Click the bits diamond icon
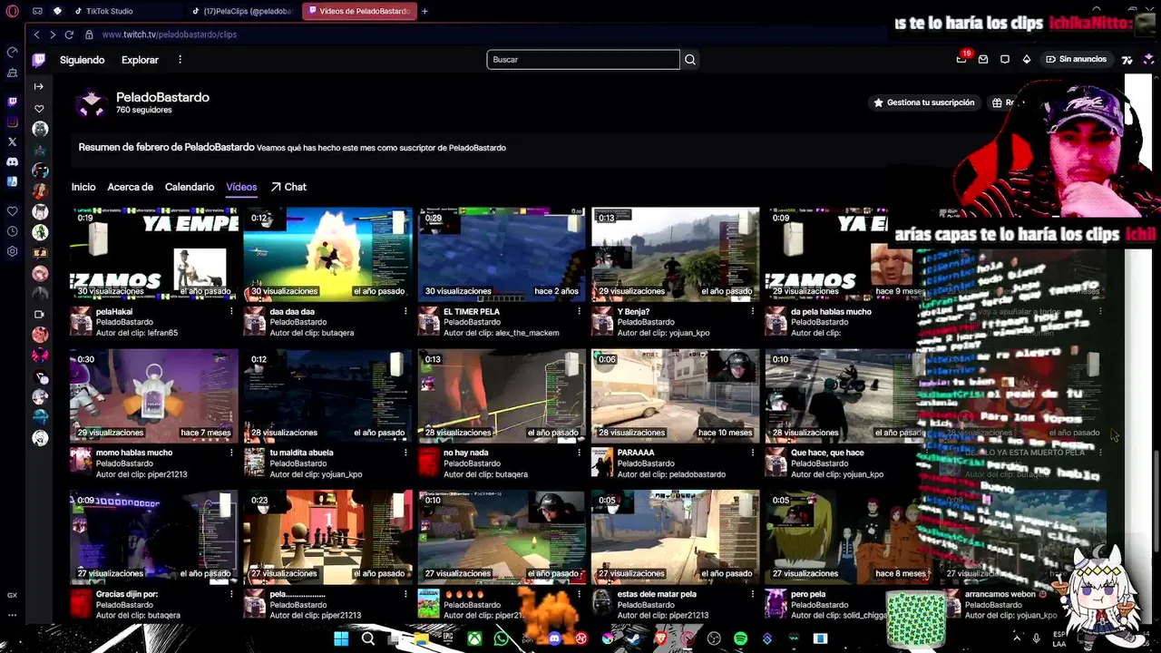Image resolution: width=1161 pixels, height=653 pixels. 1027,59
